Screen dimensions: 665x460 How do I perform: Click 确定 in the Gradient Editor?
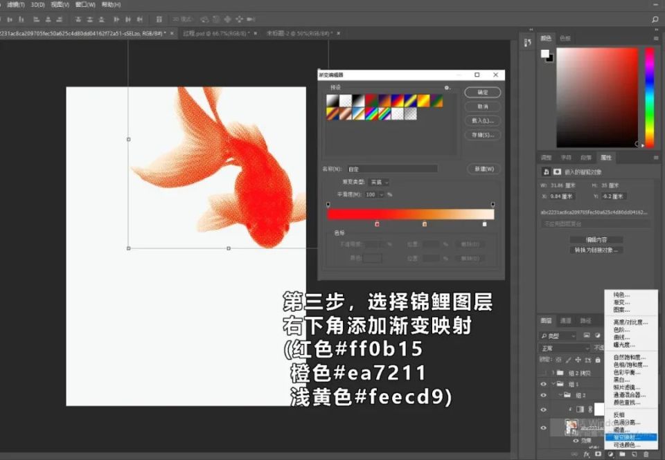click(x=483, y=92)
